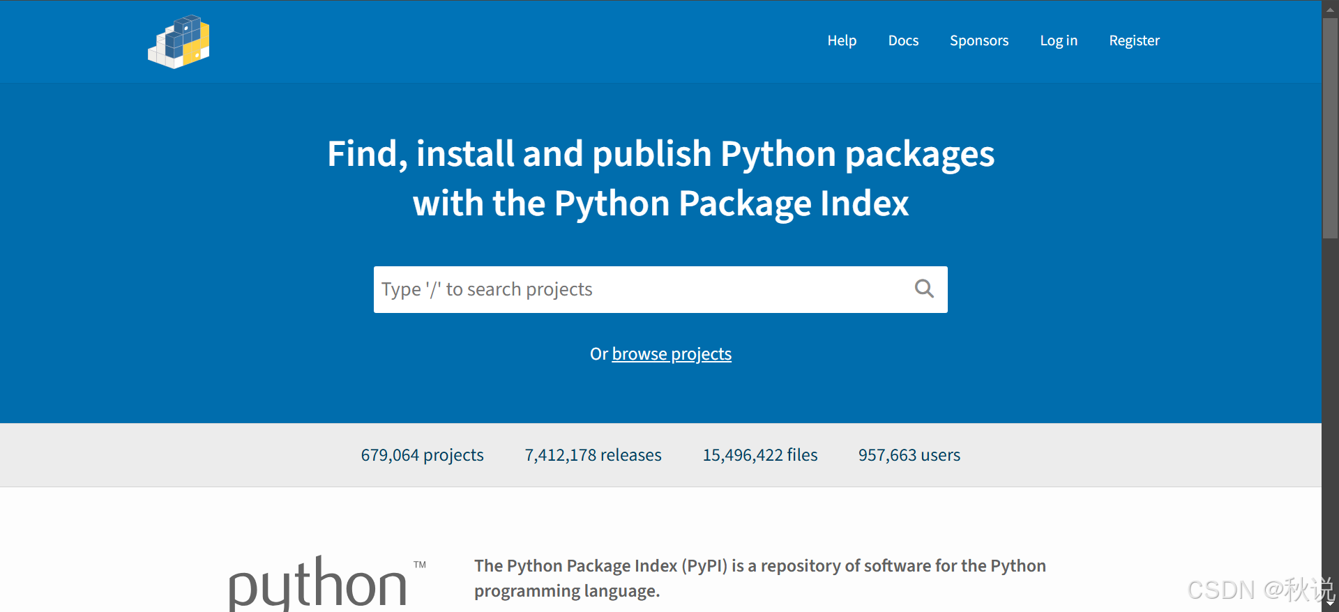Click the Python logo wordmark
Image resolution: width=1339 pixels, height=612 pixels.
pyautogui.click(x=327, y=583)
